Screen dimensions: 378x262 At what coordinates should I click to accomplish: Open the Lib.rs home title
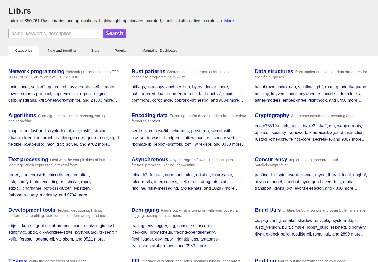pyautogui.click(x=20, y=11)
